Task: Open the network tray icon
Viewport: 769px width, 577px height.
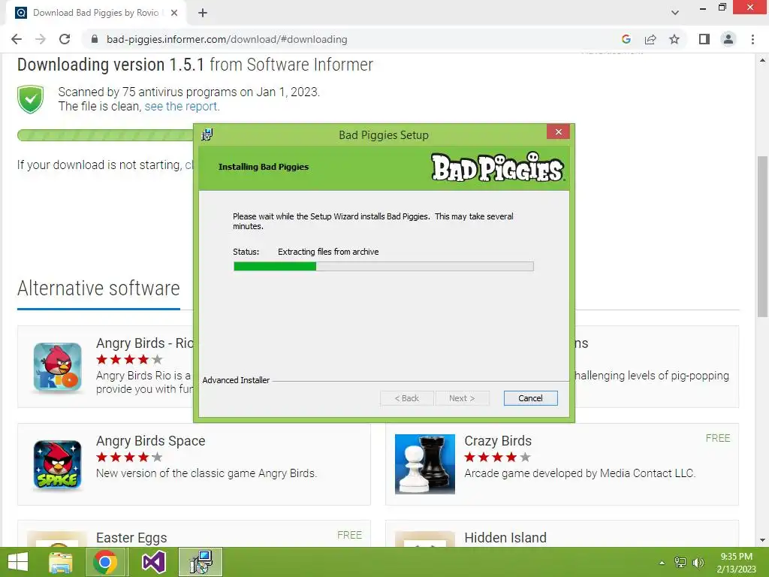Action: 680,563
